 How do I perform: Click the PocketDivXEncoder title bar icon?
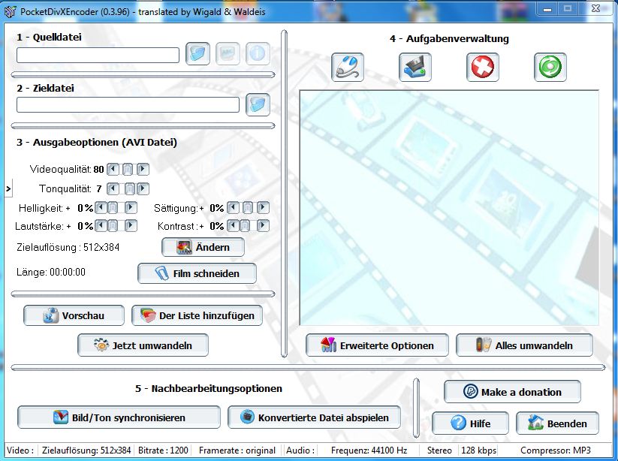(10, 12)
